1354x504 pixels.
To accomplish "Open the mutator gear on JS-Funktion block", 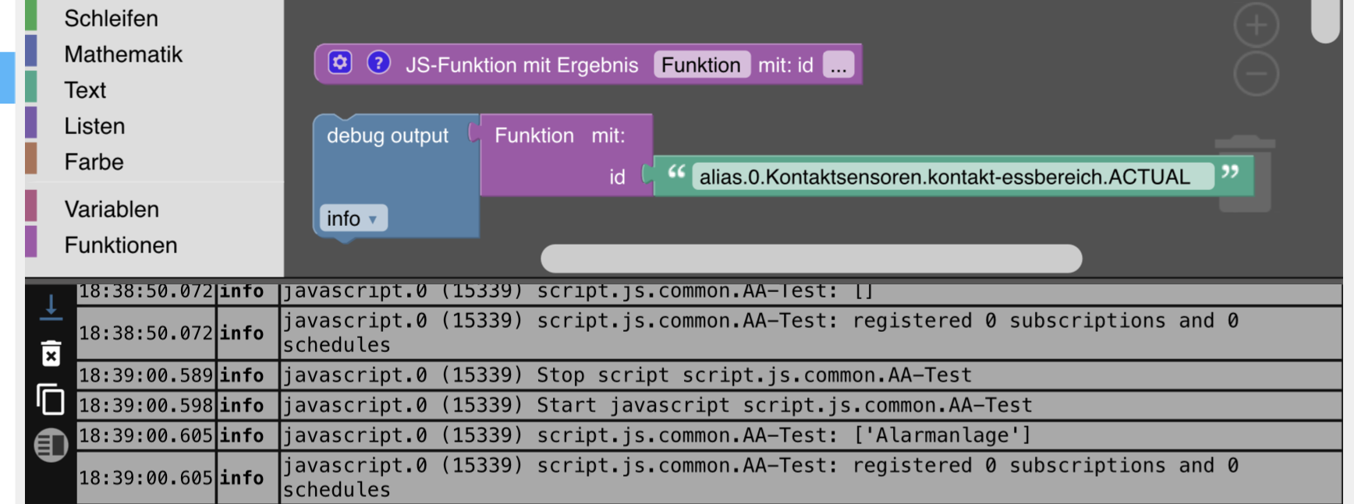I will click(x=340, y=62).
